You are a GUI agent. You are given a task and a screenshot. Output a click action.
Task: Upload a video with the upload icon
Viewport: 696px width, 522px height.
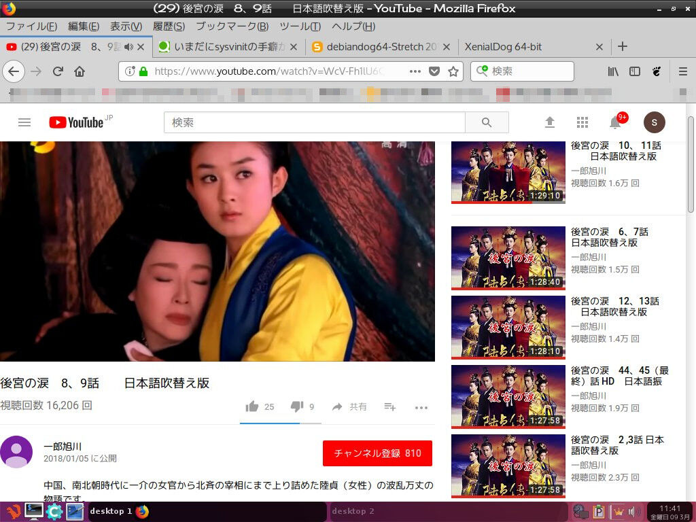(x=549, y=122)
